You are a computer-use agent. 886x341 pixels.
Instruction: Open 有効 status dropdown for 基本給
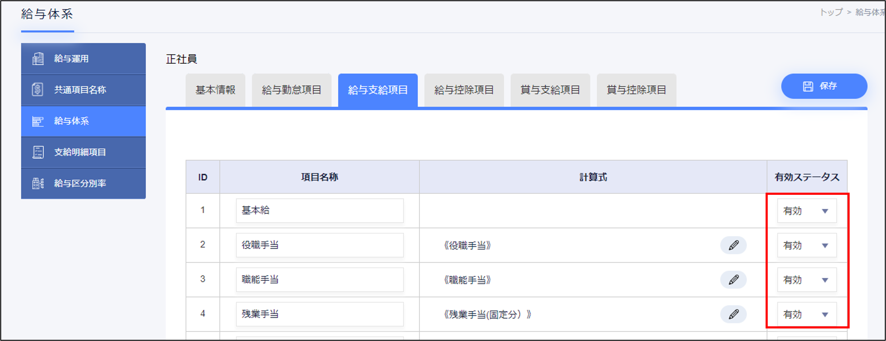pos(807,211)
